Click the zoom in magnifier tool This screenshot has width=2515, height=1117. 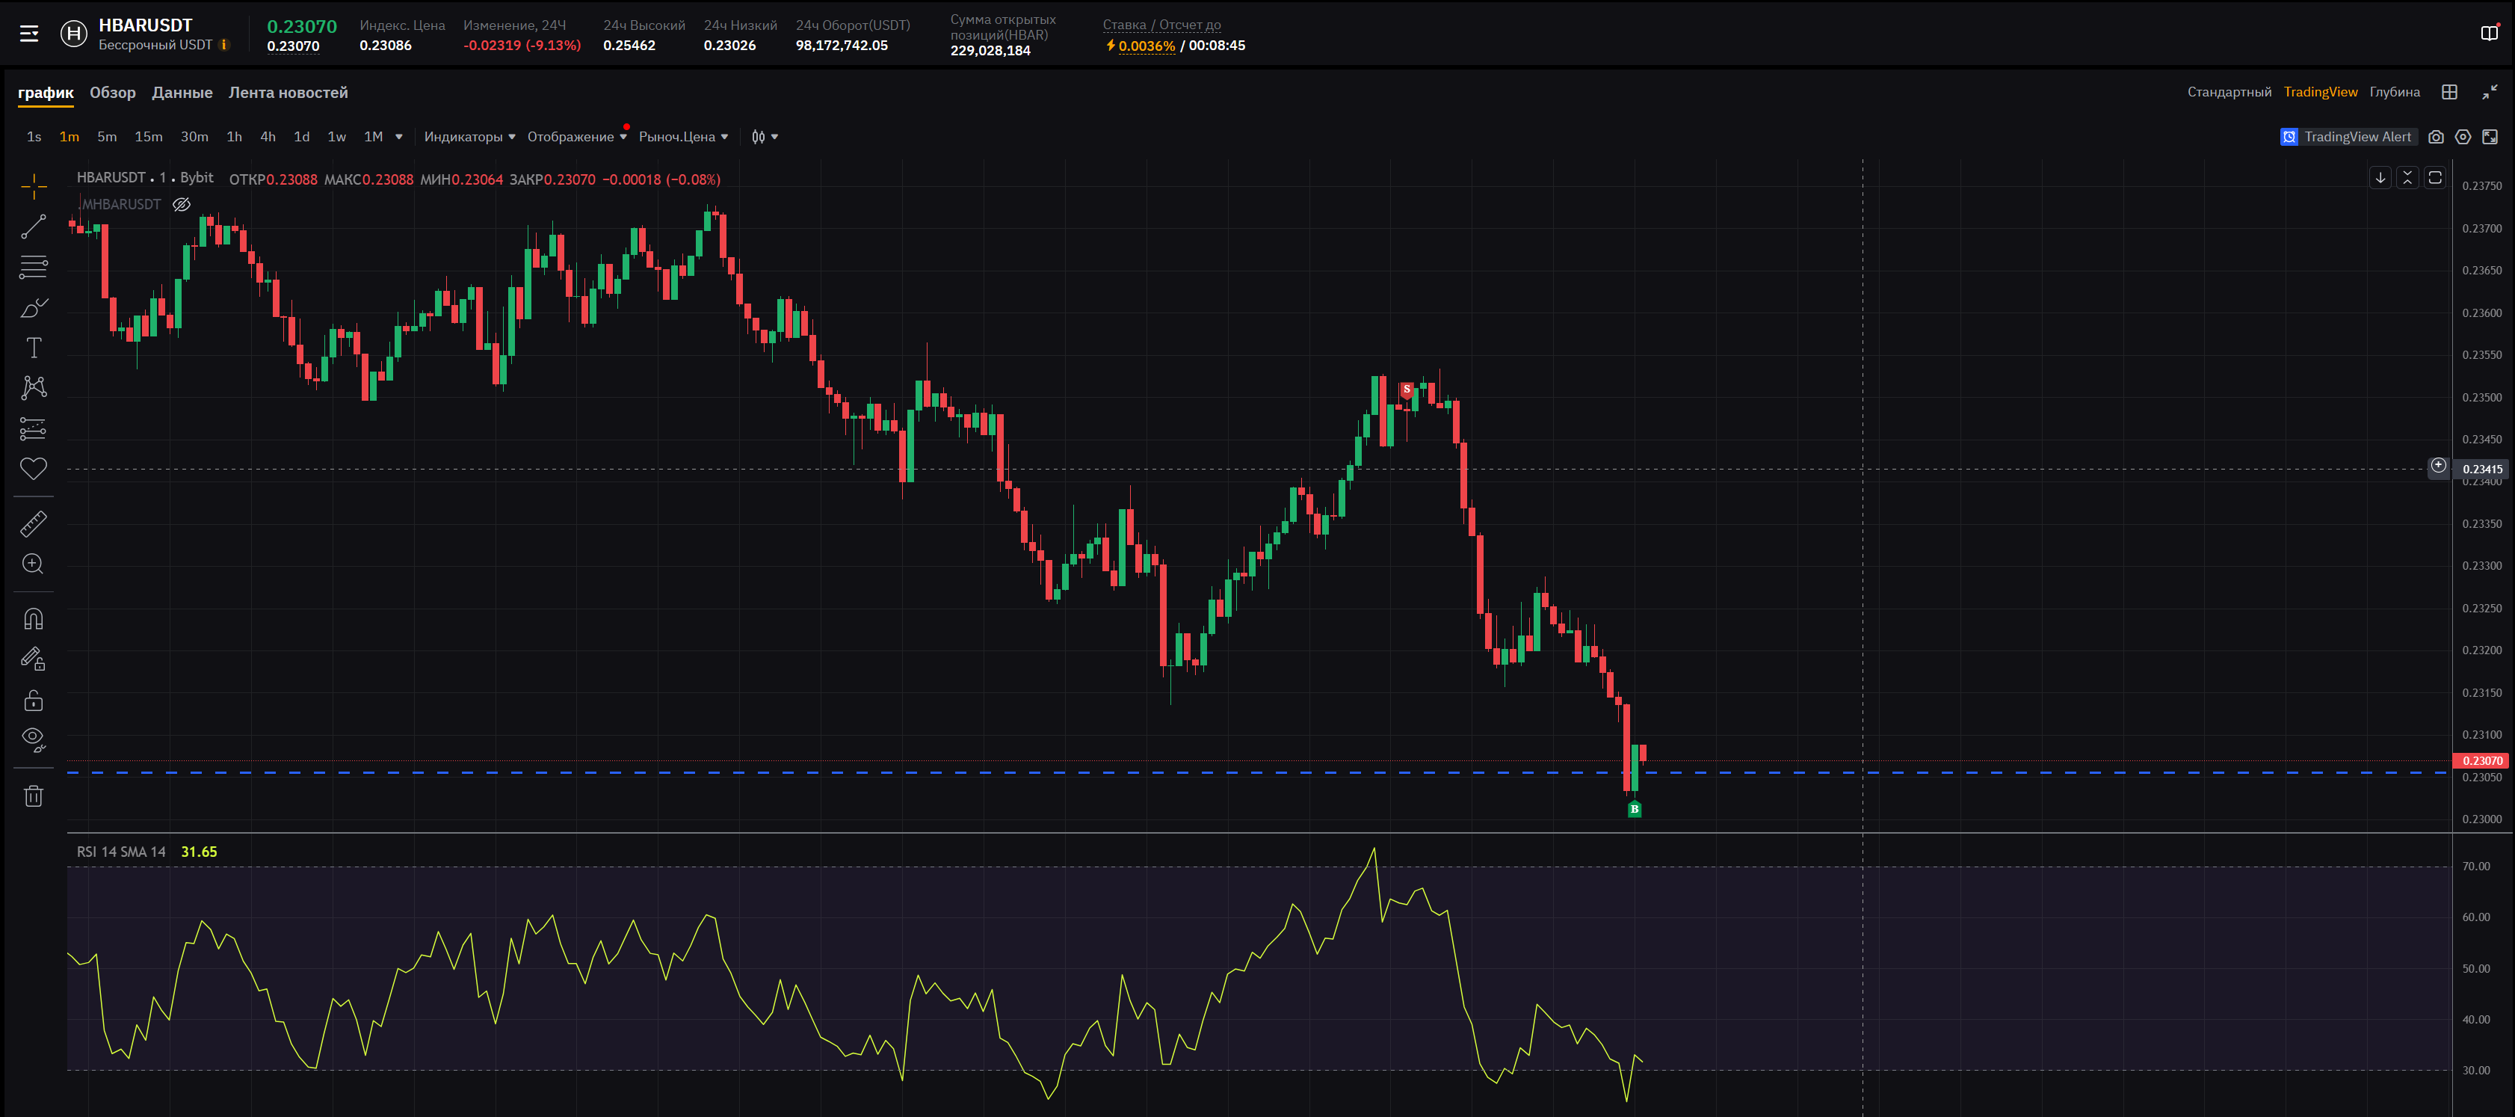click(33, 564)
